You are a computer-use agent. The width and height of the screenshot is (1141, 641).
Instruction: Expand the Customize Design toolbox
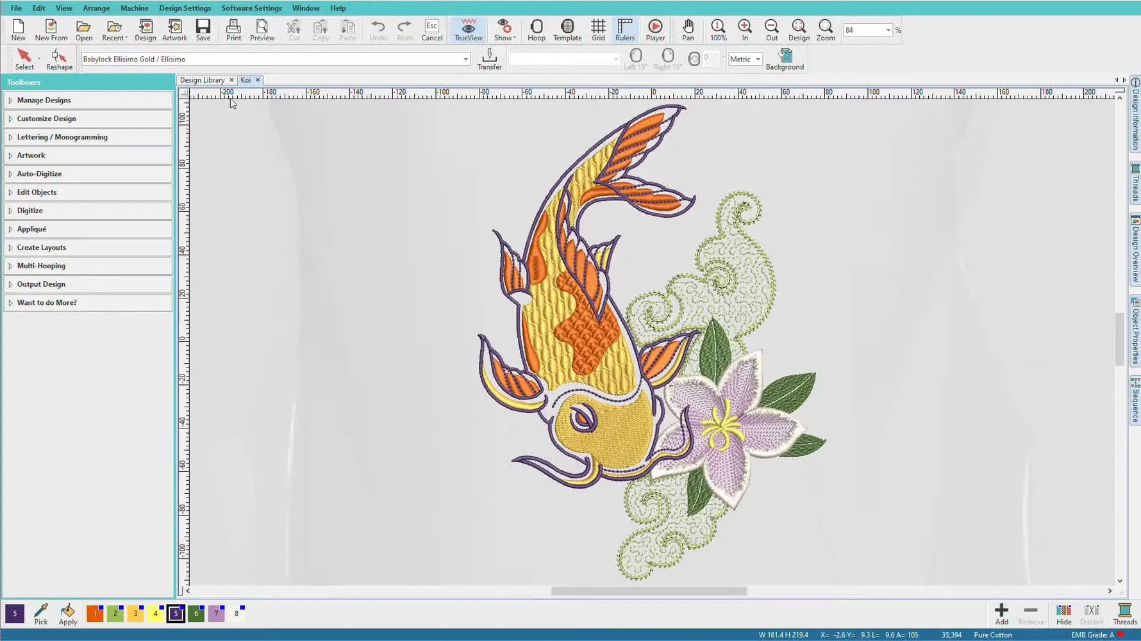click(88, 118)
